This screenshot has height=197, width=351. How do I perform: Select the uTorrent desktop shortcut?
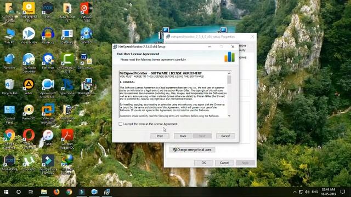(29, 163)
